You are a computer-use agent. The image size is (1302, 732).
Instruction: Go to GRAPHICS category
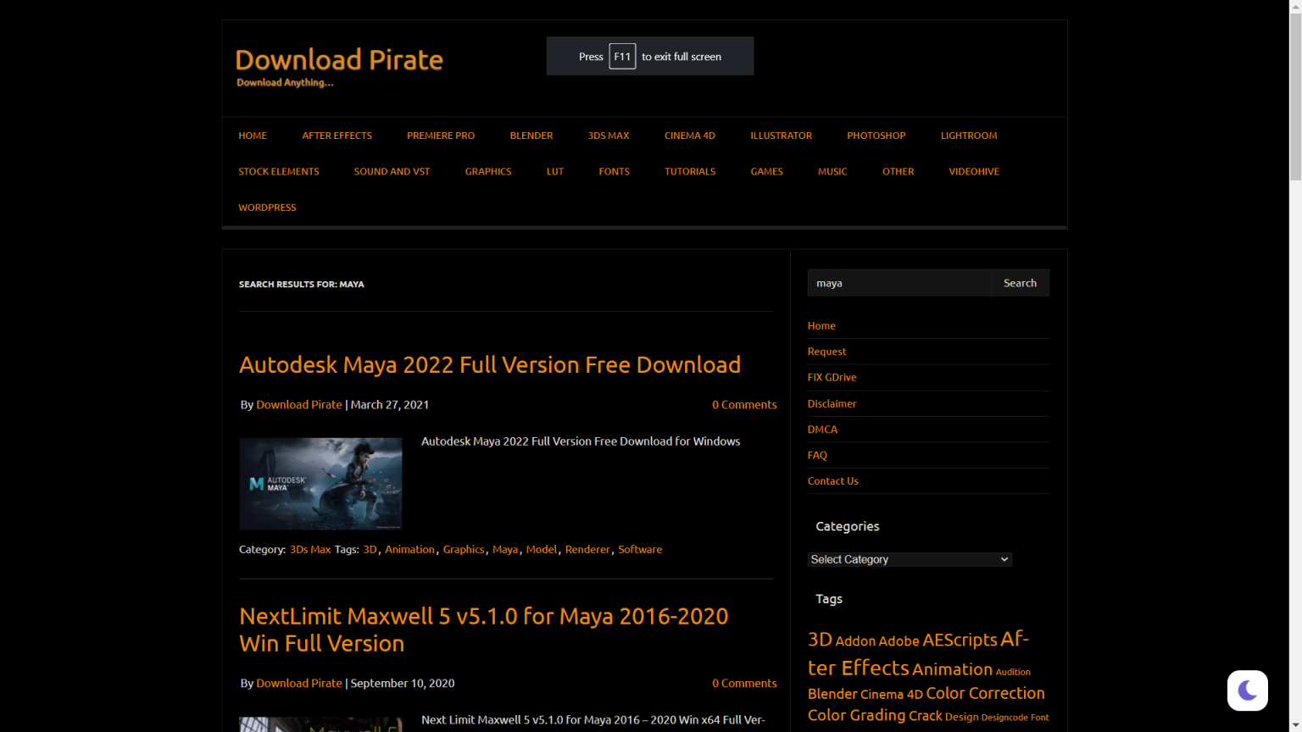488,171
